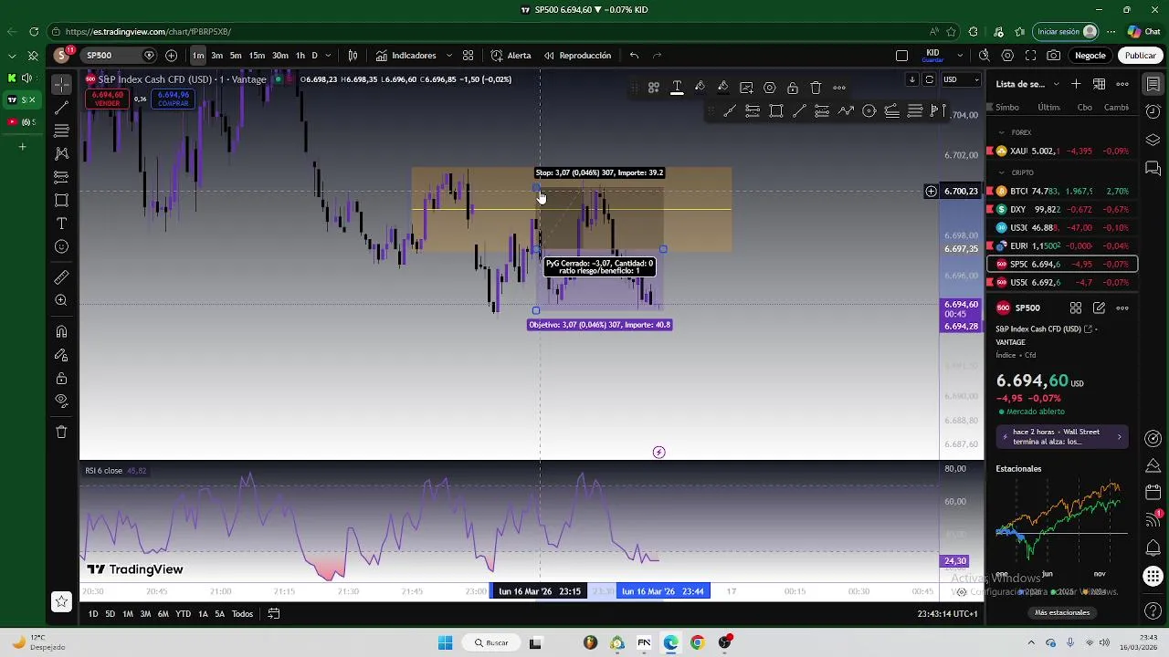Open the layout grid selector
The width and height of the screenshot is (1169, 657).
pos(901,56)
